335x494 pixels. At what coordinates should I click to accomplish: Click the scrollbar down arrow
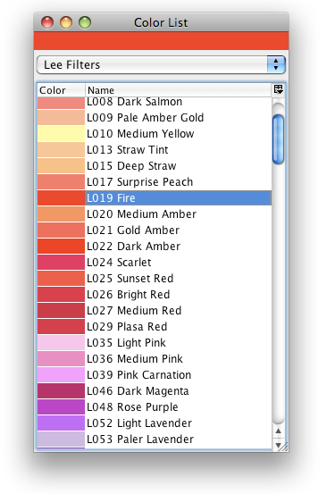[x=279, y=445]
